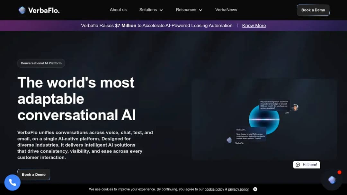Image resolution: width=347 pixels, height=195 pixels.
Task: Open the chat widget gem bubble
Action: tap(332, 180)
